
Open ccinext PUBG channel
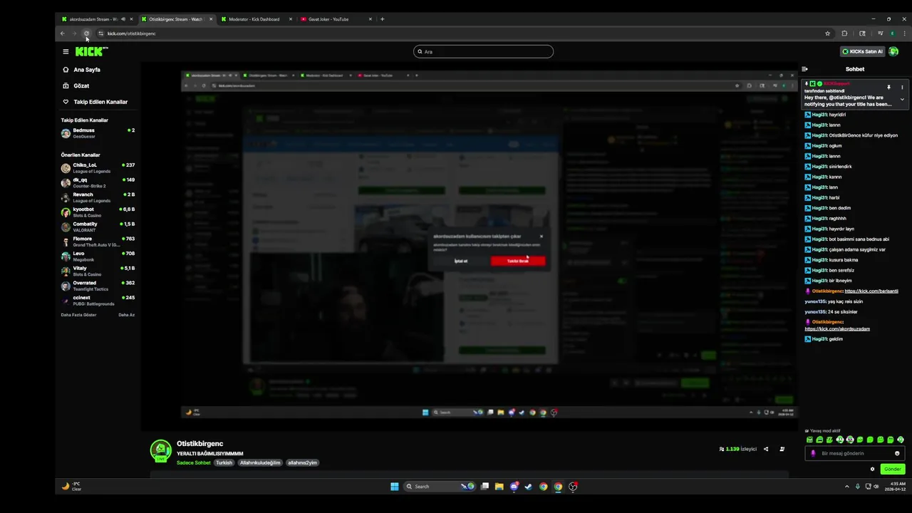(98, 301)
